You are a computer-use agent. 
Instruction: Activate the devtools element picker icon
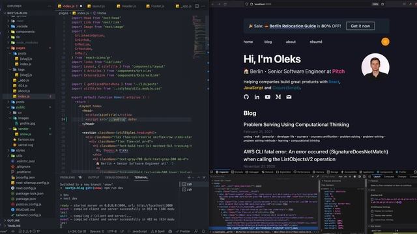(x=212, y=172)
